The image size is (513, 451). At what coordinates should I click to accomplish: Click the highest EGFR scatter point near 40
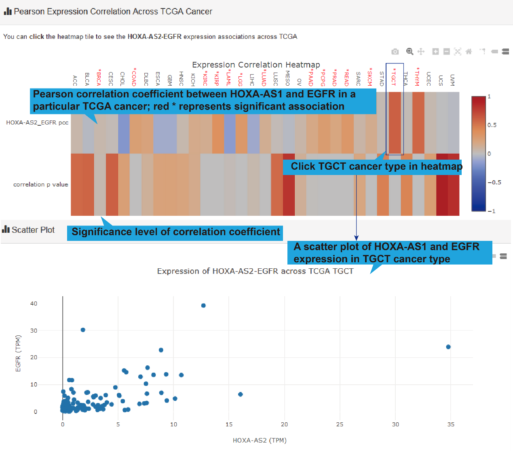tap(203, 306)
